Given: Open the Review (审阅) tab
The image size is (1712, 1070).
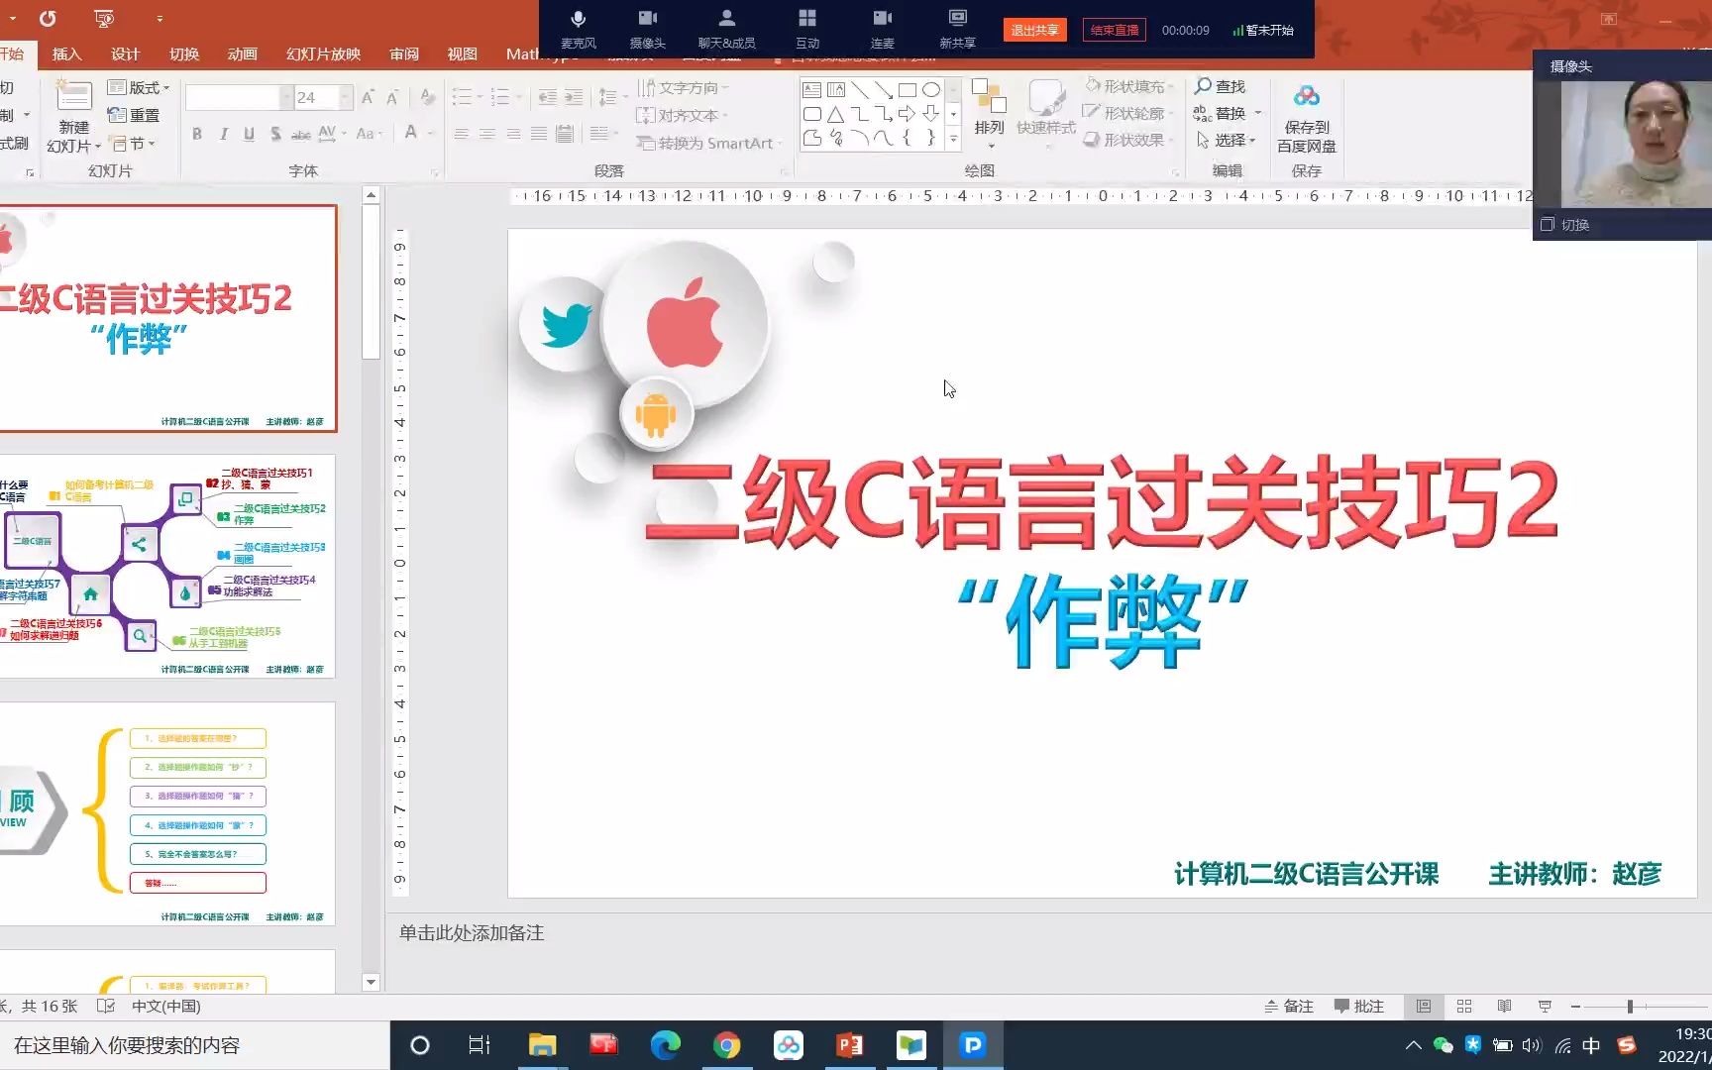Looking at the screenshot, I should pos(404,53).
